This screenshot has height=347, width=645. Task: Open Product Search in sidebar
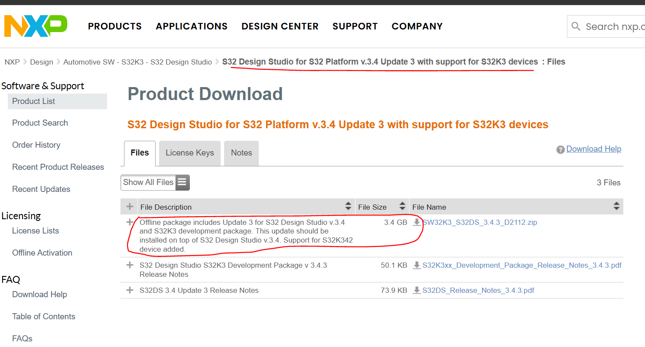click(40, 123)
